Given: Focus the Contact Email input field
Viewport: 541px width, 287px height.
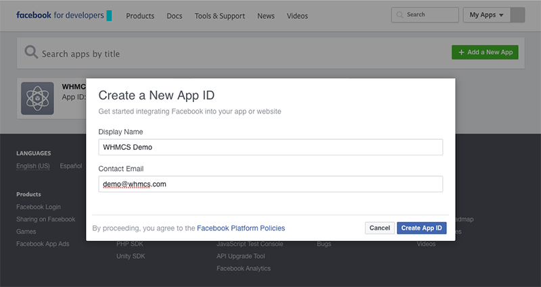Looking at the screenshot, I should pyautogui.click(x=270, y=184).
